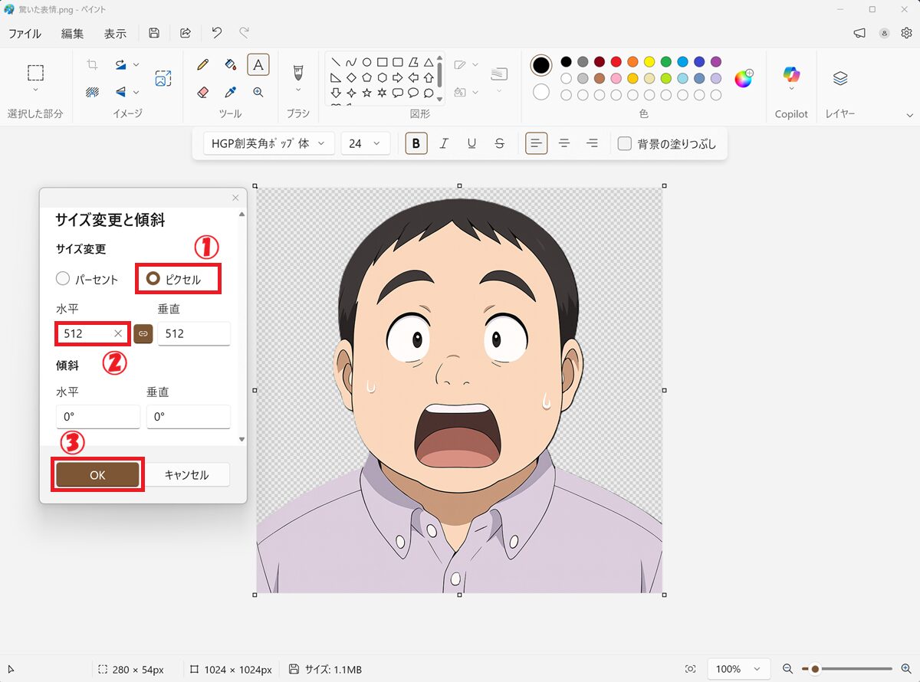This screenshot has width=920, height=682.
Task: Open the 表示 menu
Action: point(115,34)
